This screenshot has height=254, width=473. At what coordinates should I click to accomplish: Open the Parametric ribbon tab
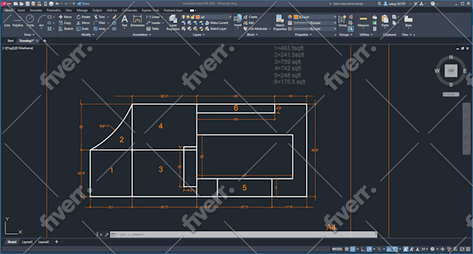(54, 10)
